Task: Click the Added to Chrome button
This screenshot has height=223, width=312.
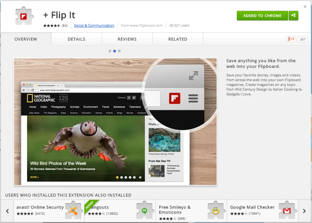Action: [x=262, y=16]
